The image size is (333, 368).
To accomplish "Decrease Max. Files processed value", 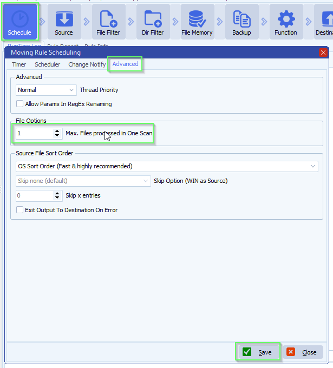I will tap(57, 136).
